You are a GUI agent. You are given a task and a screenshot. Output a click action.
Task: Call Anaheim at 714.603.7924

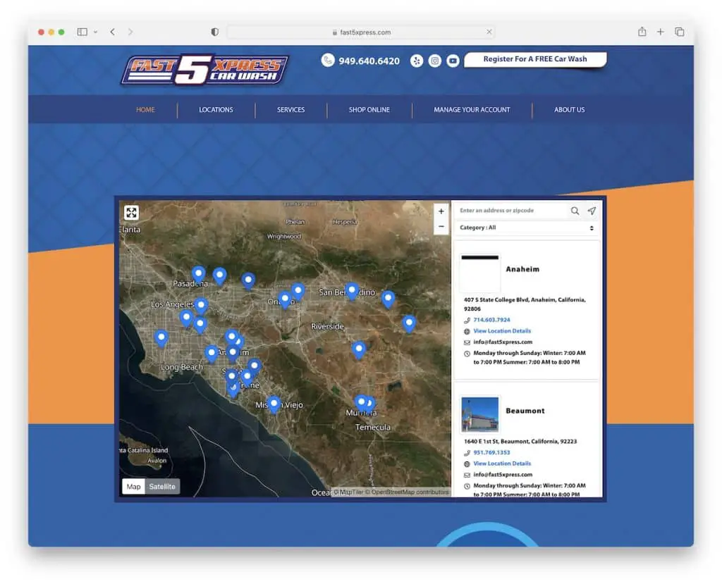[491, 320]
